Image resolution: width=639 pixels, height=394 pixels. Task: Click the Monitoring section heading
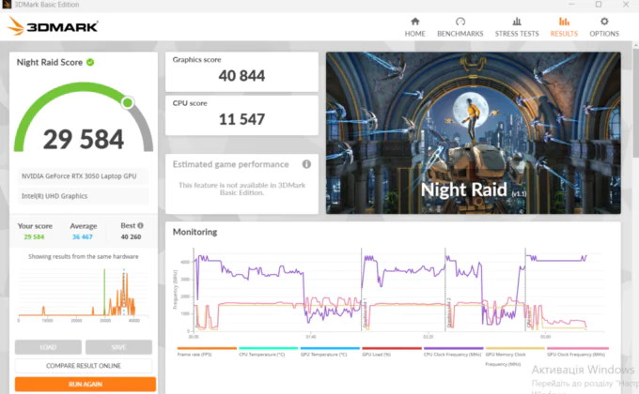click(195, 232)
